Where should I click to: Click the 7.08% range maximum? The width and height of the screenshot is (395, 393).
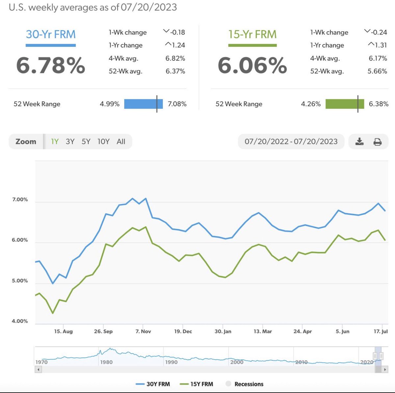pos(177,104)
